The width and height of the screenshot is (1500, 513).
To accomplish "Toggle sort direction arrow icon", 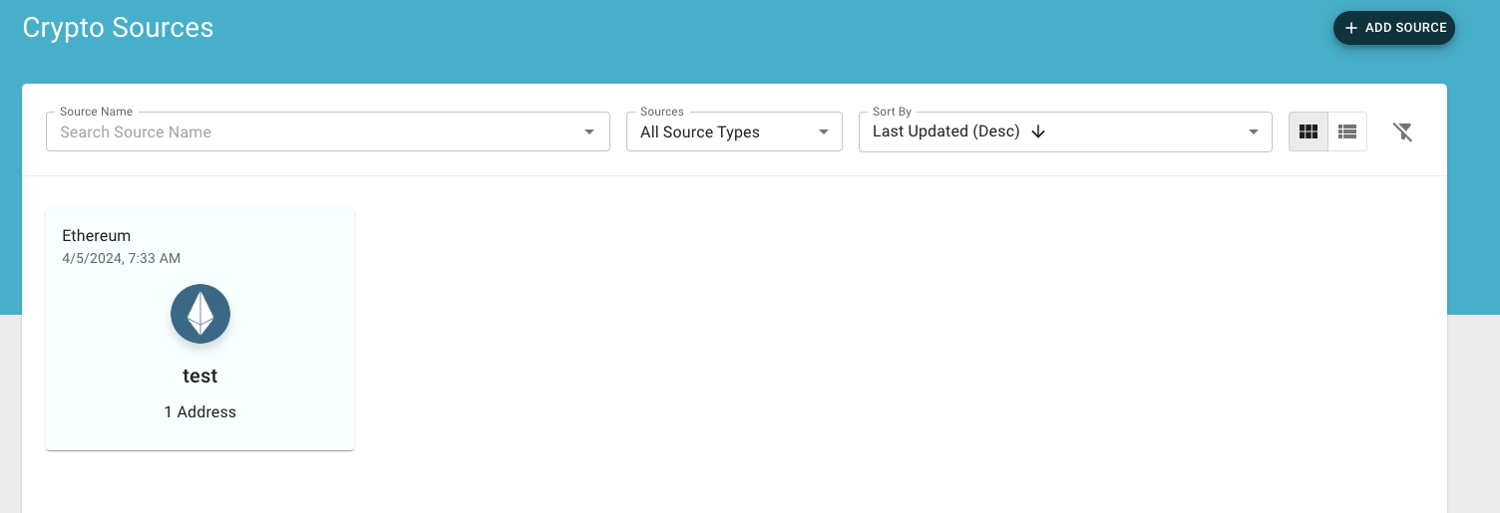I will (x=1037, y=131).
